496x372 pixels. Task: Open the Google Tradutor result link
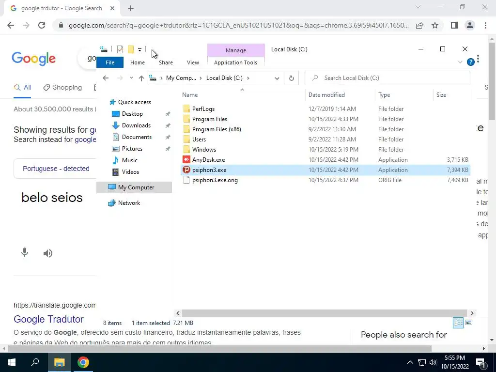[49, 319]
